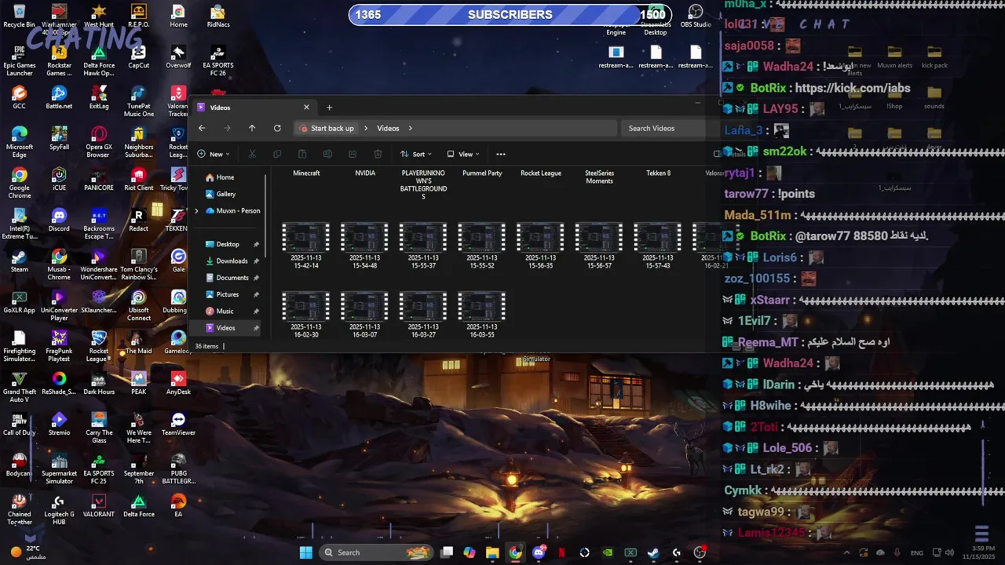1005x565 pixels.
Task: Select Grand Theft Auto V desktop icon
Action: pos(19,386)
